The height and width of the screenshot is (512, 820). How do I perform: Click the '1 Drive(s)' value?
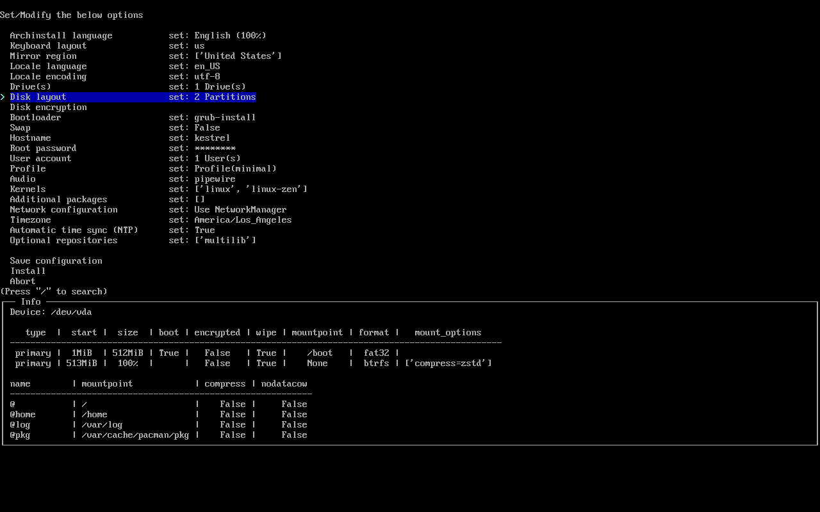pyautogui.click(x=220, y=87)
